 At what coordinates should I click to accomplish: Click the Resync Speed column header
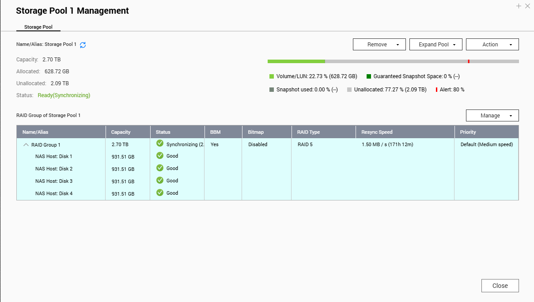(x=377, y=132)
